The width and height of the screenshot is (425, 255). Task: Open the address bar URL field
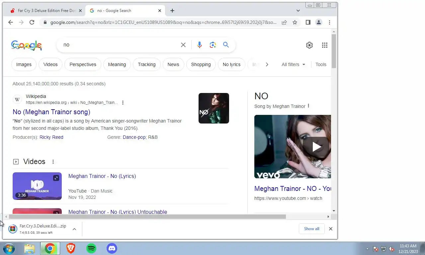click(x=163, y=22)
